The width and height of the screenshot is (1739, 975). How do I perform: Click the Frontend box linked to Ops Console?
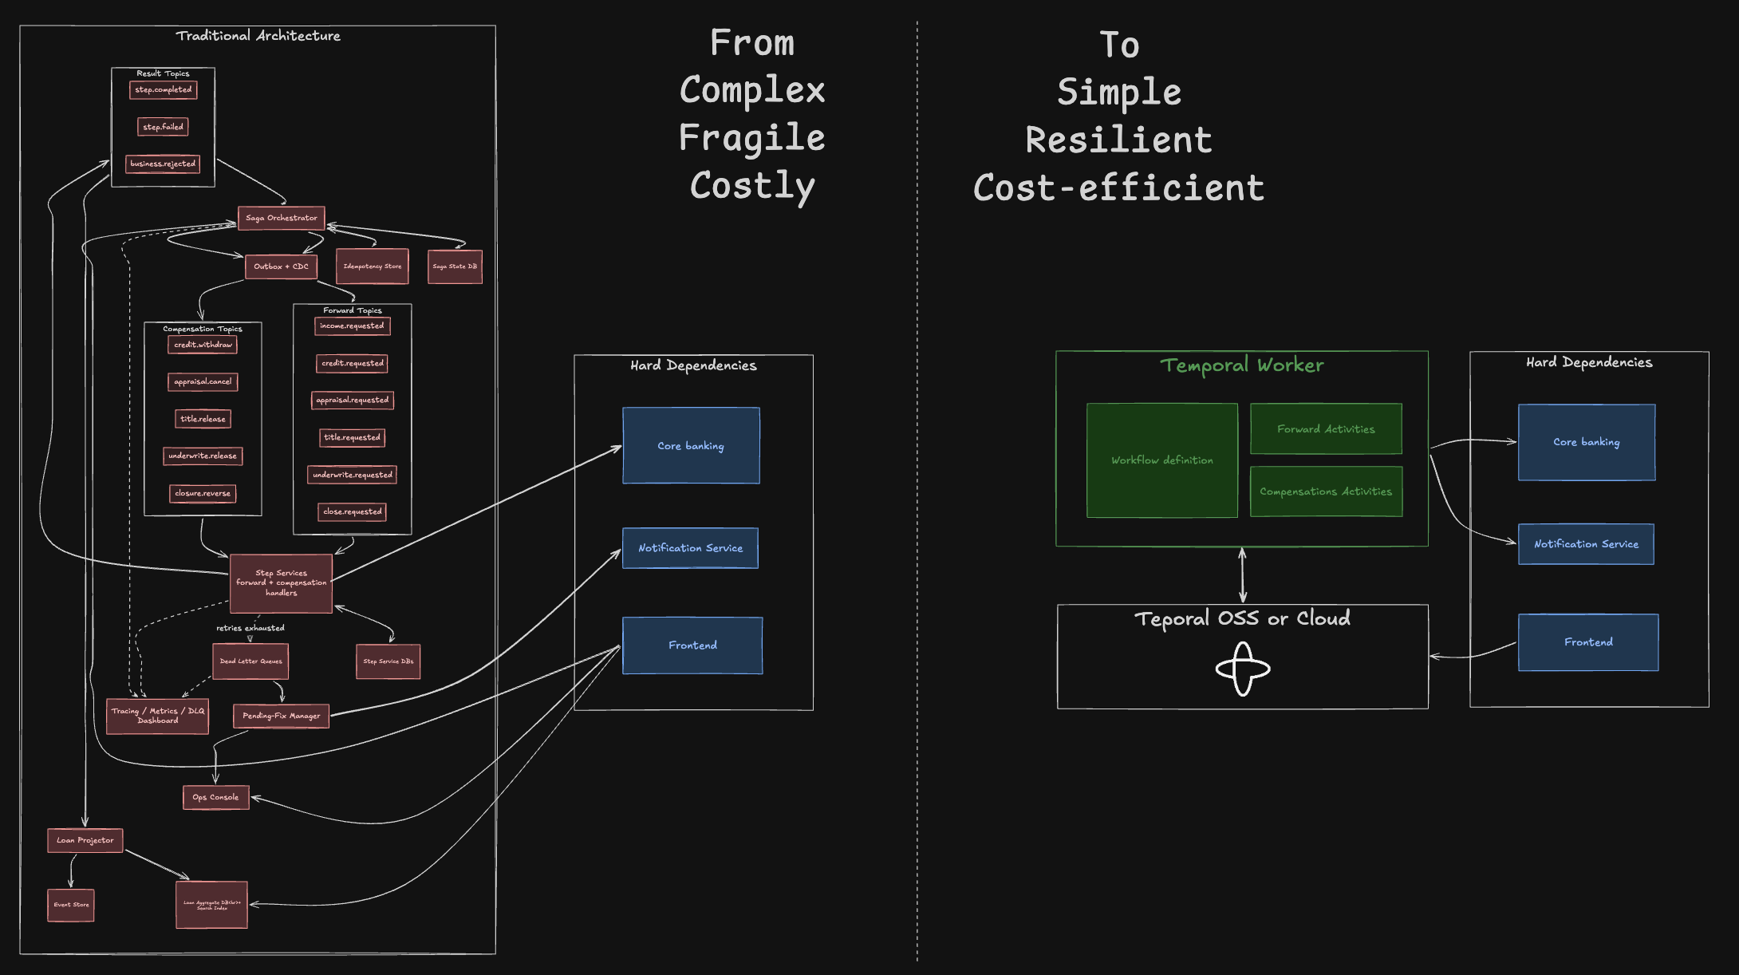tap(692, 645)
